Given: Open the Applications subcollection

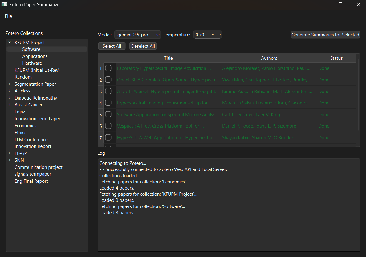Looking at the screenshot, I should tap(35, 56).
